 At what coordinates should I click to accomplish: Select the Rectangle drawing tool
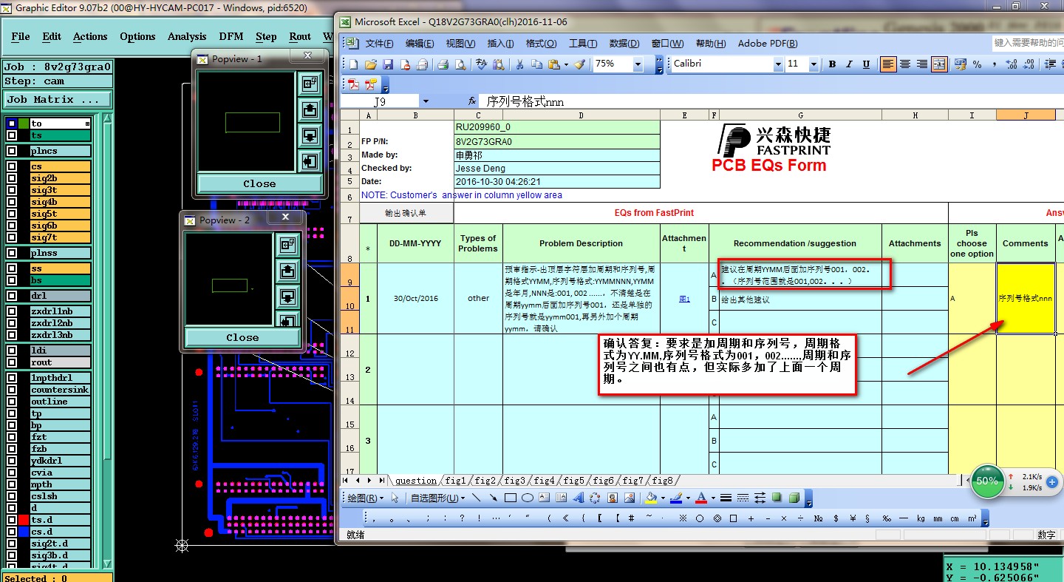[511, 498]
